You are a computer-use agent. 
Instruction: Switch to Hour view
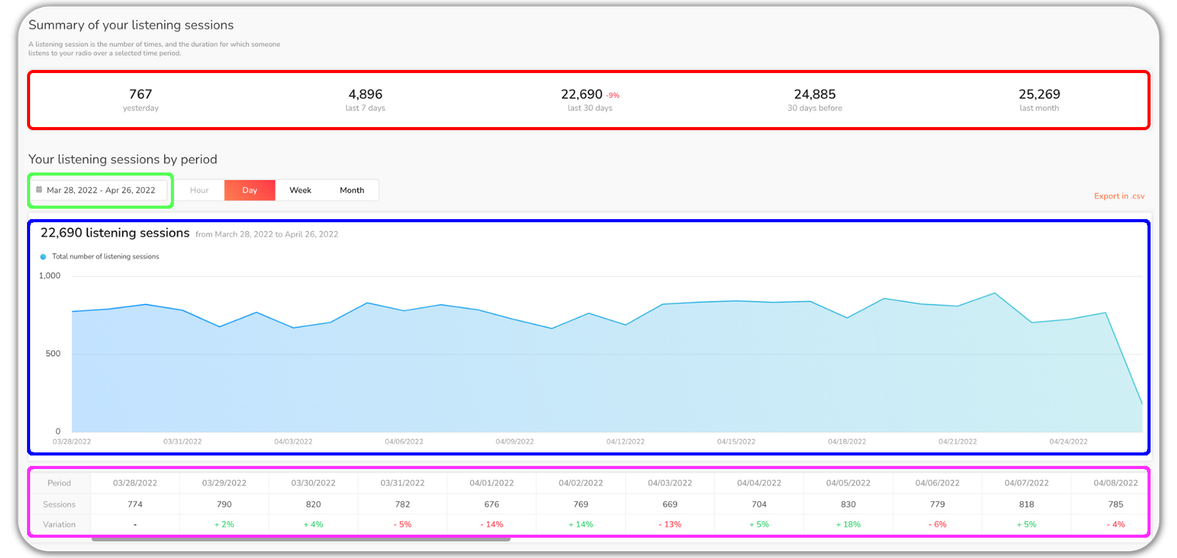click(x=199, y=190)
